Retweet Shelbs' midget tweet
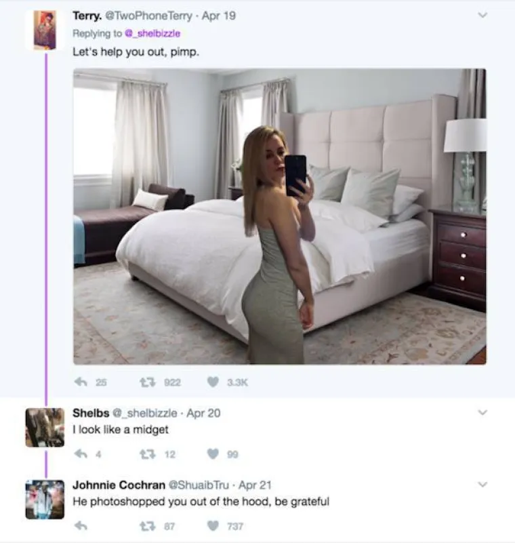Image resolution: width=515 pixels, height=543 pixels. tap(144, 454)
